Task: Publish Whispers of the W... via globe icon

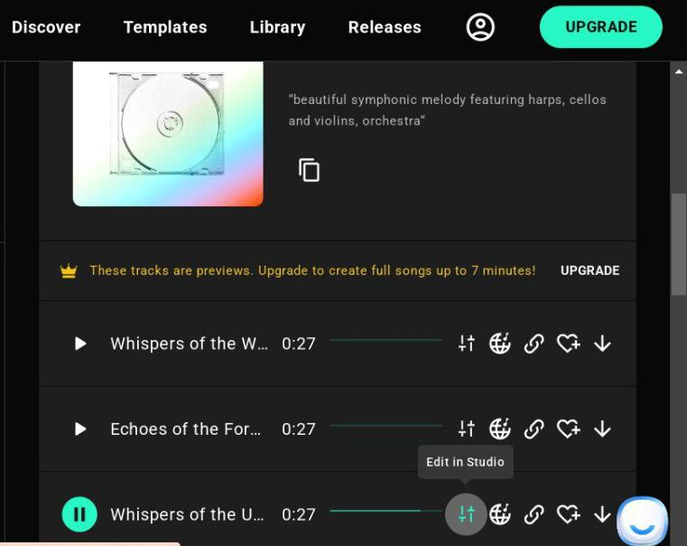Action: [x=500, y=343]
